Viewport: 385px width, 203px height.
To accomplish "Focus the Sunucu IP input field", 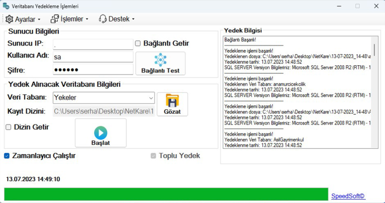I will pos(93,44).
